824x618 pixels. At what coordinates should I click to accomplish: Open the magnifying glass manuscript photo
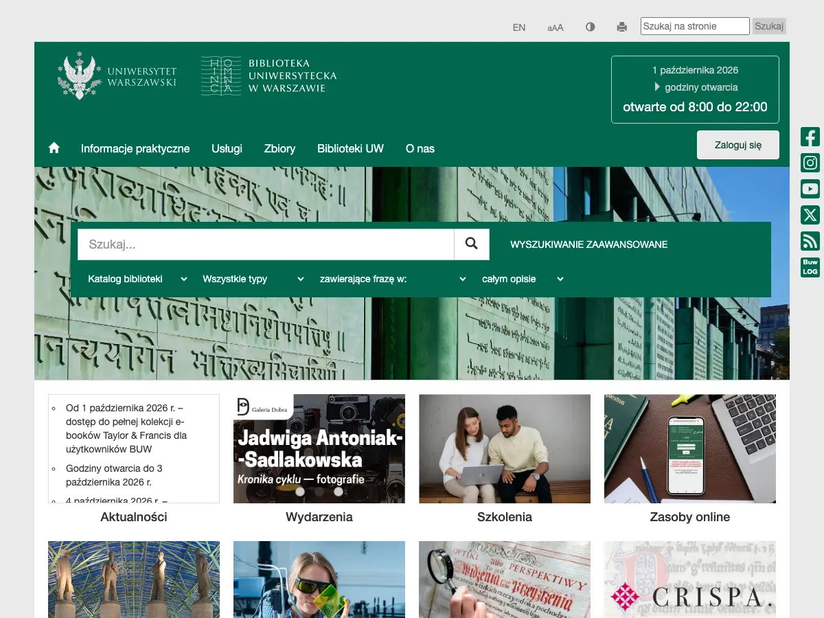[505, 580]
